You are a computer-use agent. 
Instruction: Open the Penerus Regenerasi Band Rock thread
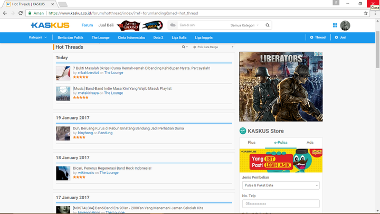[112, 168]
